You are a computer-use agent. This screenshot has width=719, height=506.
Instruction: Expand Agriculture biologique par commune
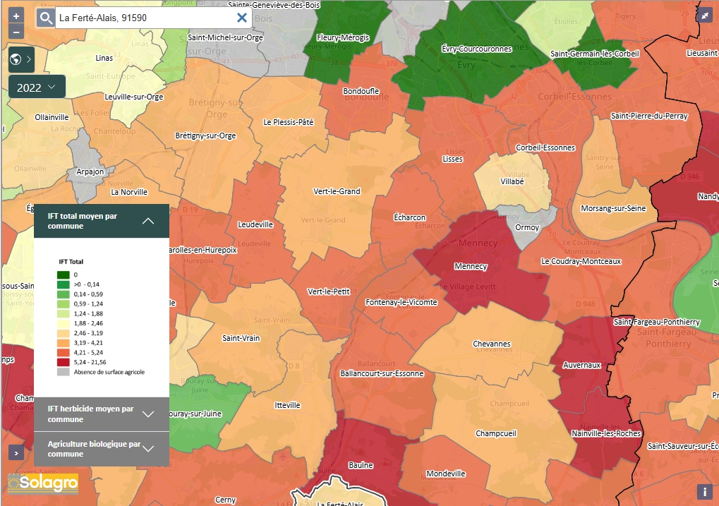[147, 449]
